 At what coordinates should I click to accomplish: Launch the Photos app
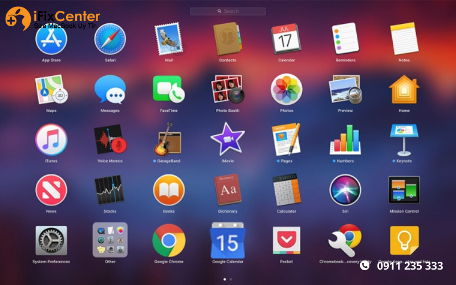click(x=286, y=89)
